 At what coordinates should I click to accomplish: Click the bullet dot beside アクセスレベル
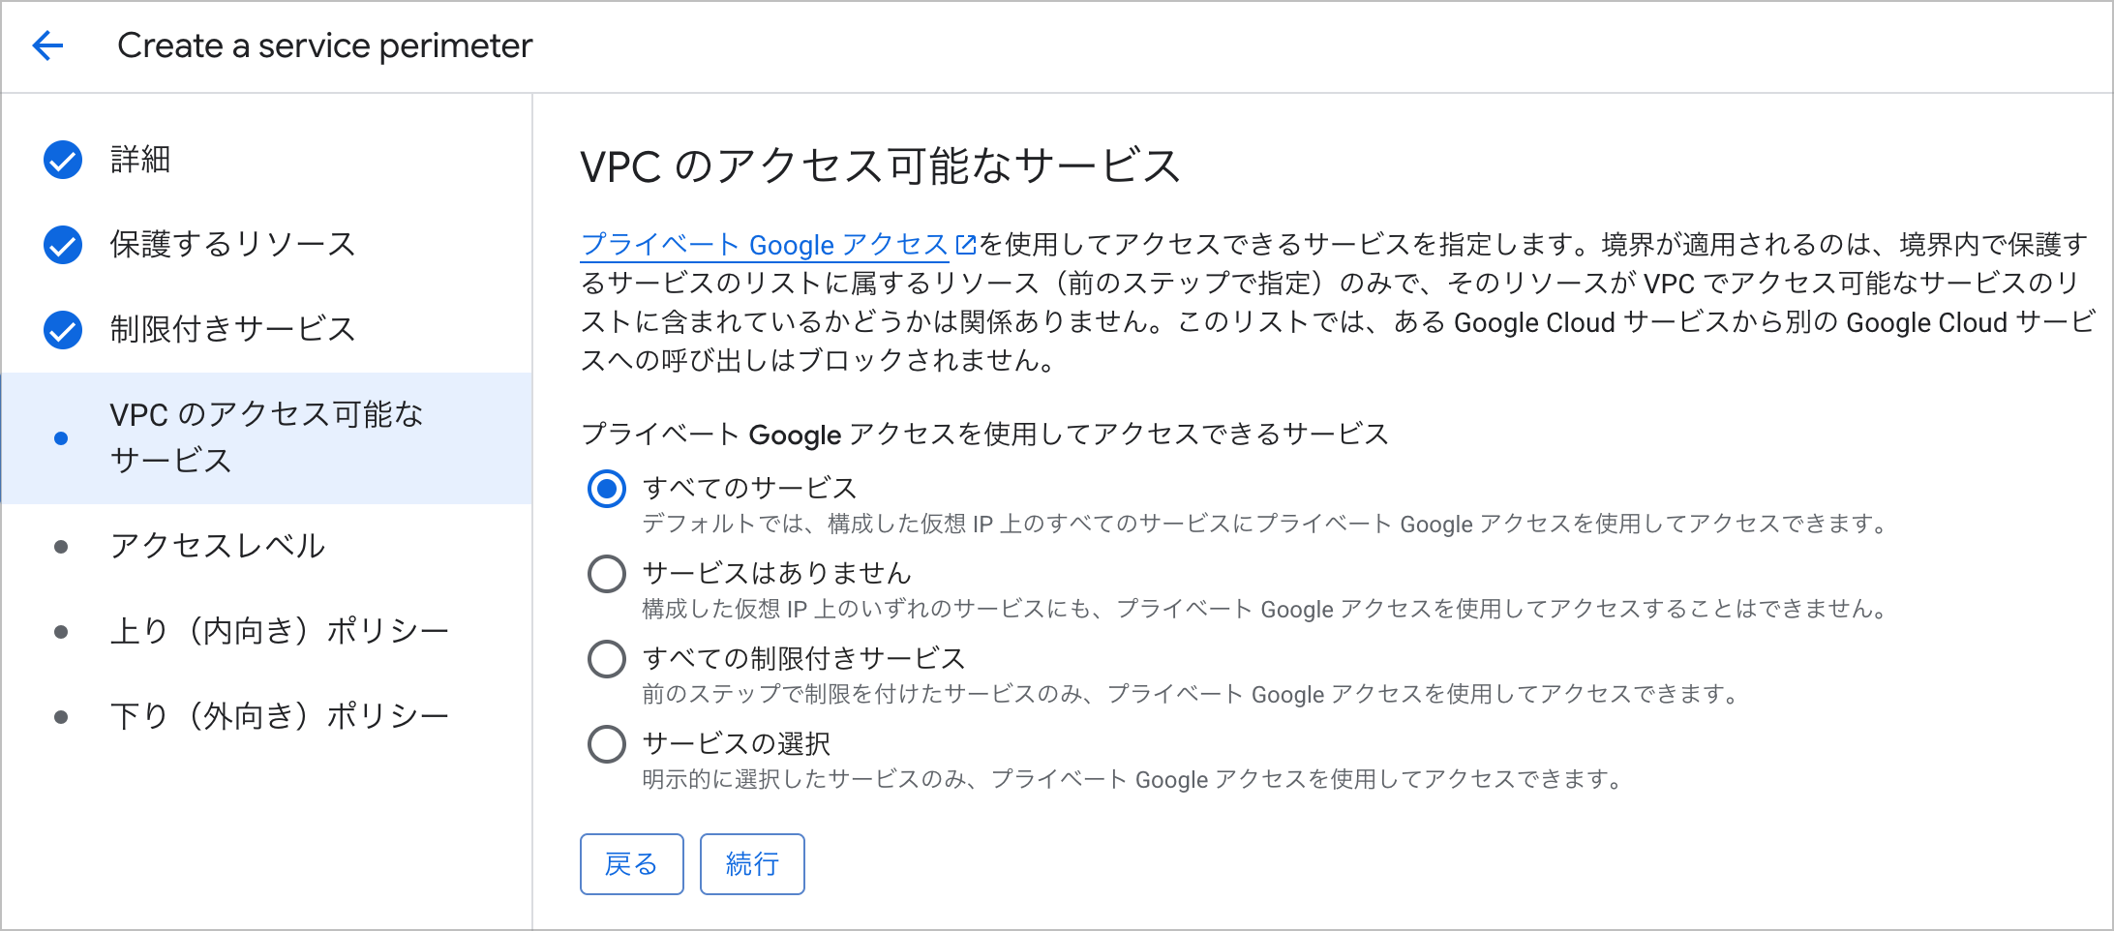pos(61,547)
